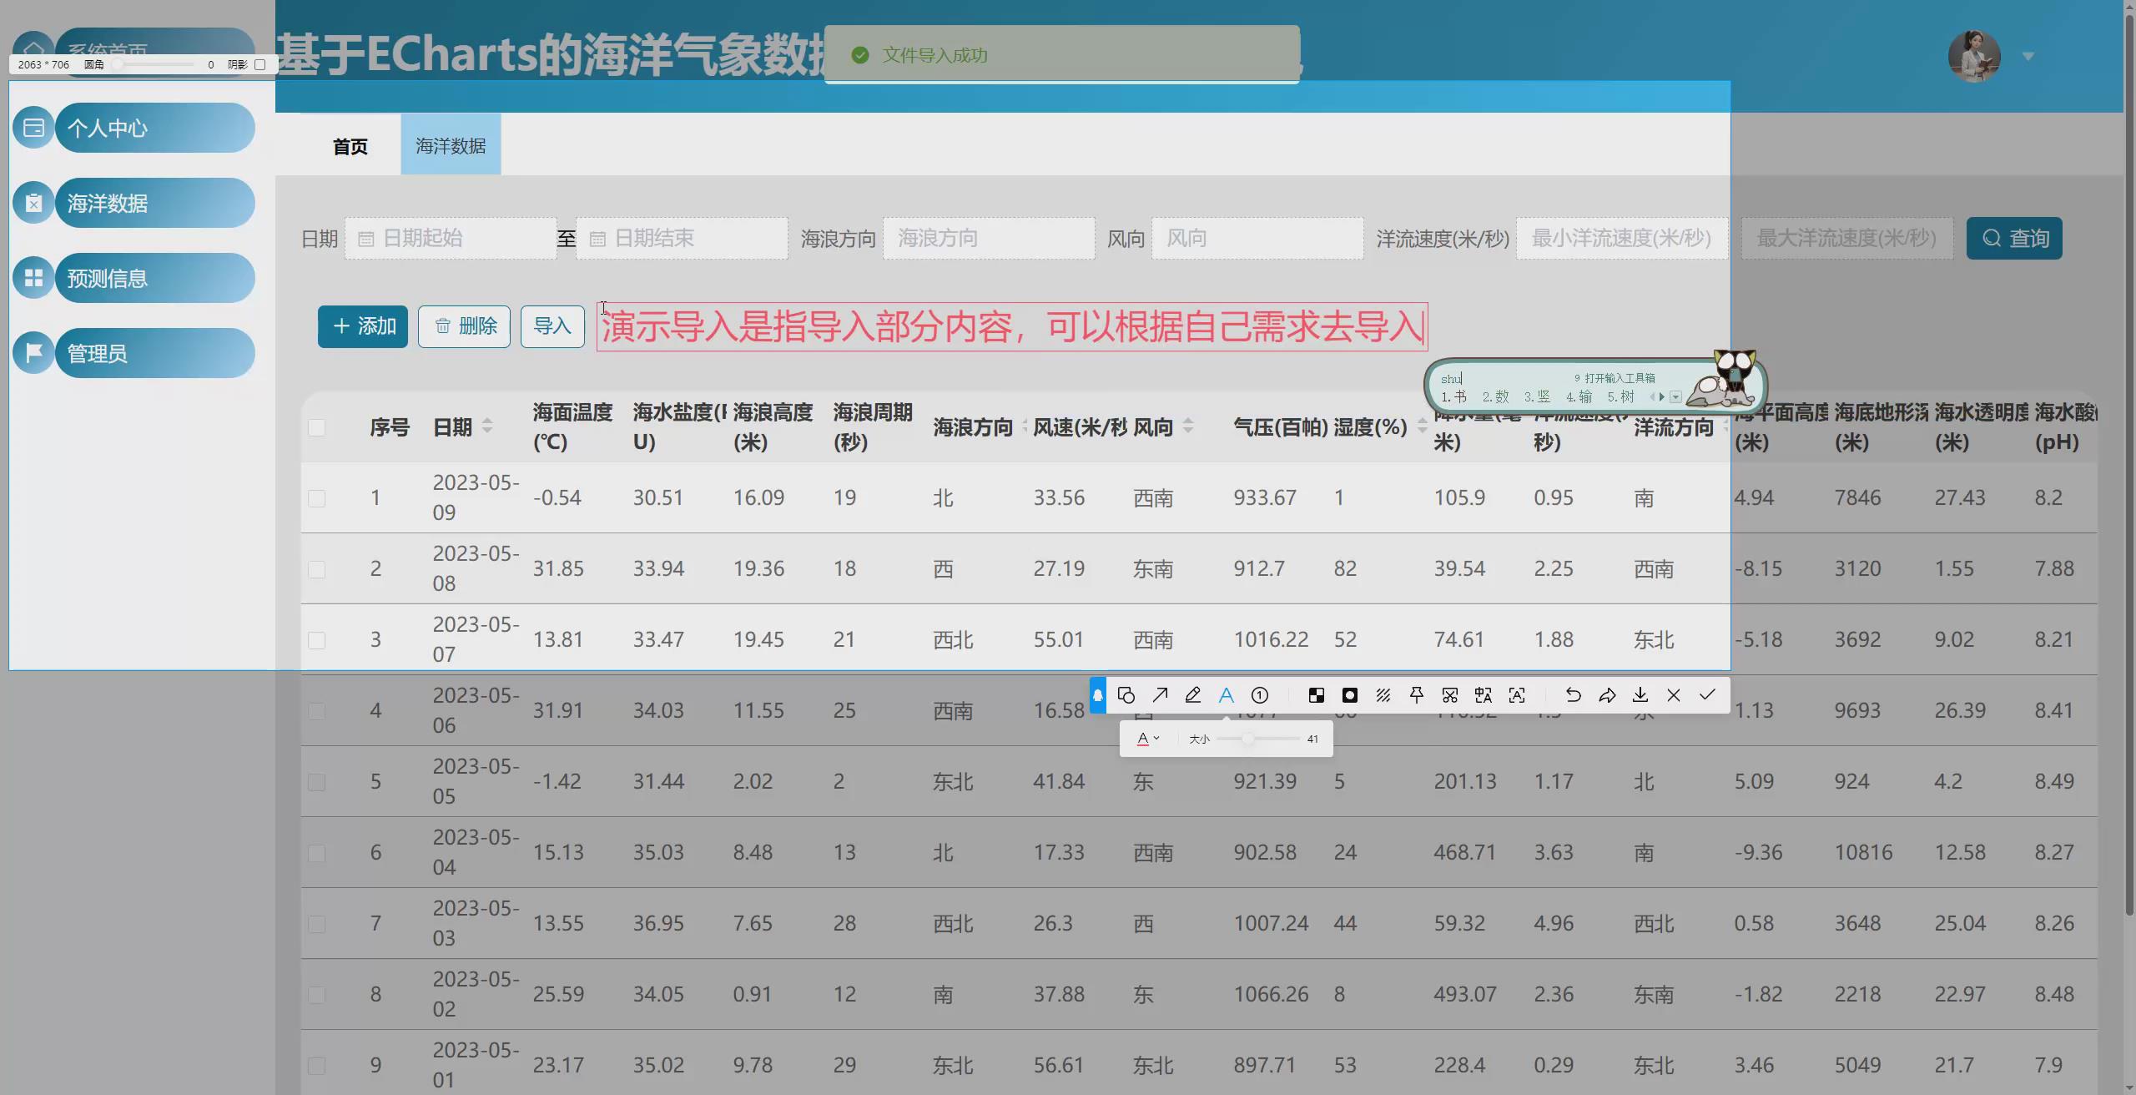Switch to the 首页 tab
The width and height of the screenshot is (2136, 1095).
(x=350, y=146)
